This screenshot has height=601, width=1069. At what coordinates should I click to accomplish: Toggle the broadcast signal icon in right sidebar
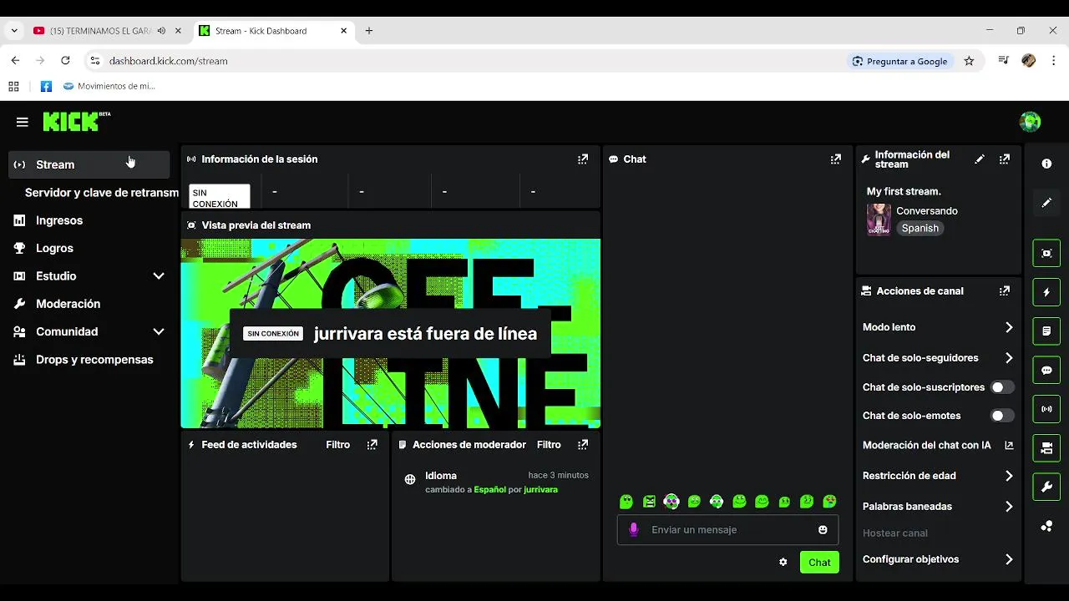pos(1046,409)
